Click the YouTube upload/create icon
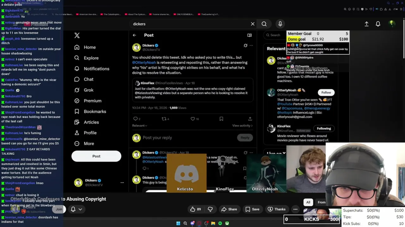405x227 pixels. (x=366, y=24)
